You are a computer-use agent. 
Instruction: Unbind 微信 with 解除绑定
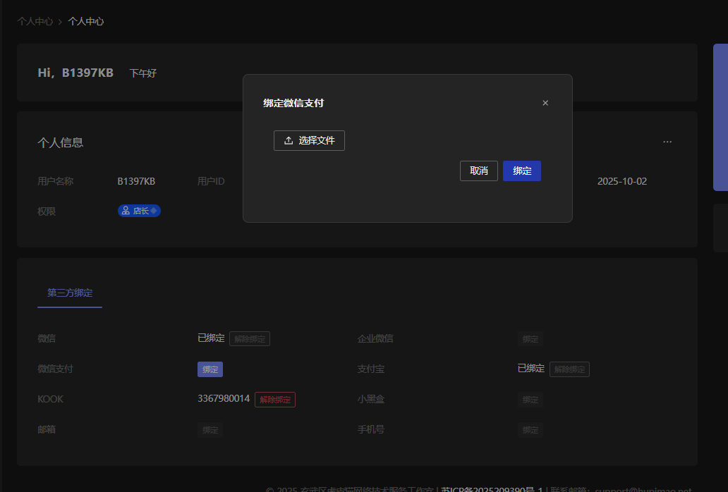click(x=250, y=339)
